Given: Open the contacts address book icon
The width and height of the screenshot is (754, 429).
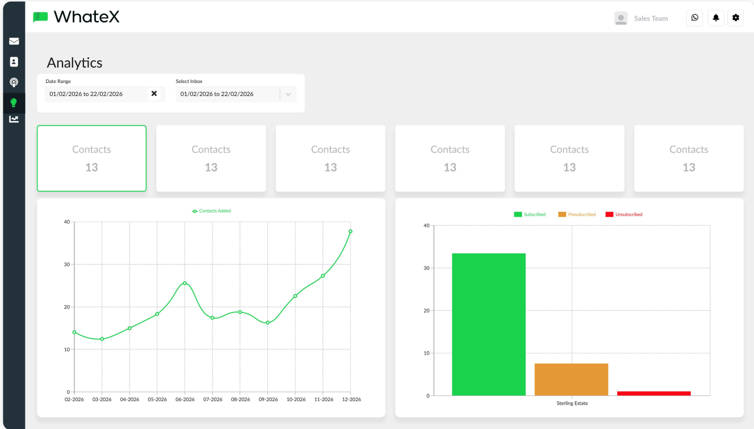Looking at the screenshot, I should [14, 62].
